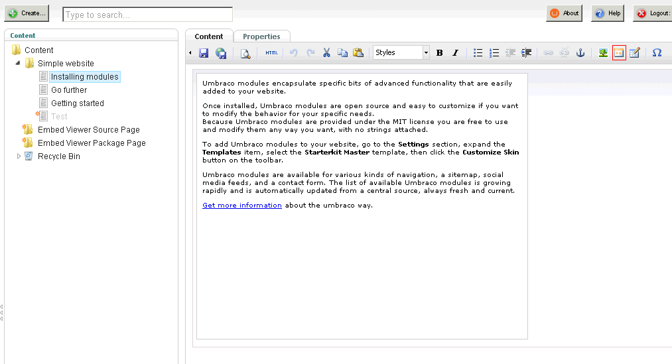Insert an anchor with the anchor icon

click(x=580, y=52)
